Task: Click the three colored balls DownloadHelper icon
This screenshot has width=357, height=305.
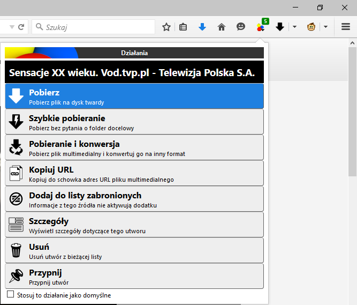Action: (x=261, y=28)
